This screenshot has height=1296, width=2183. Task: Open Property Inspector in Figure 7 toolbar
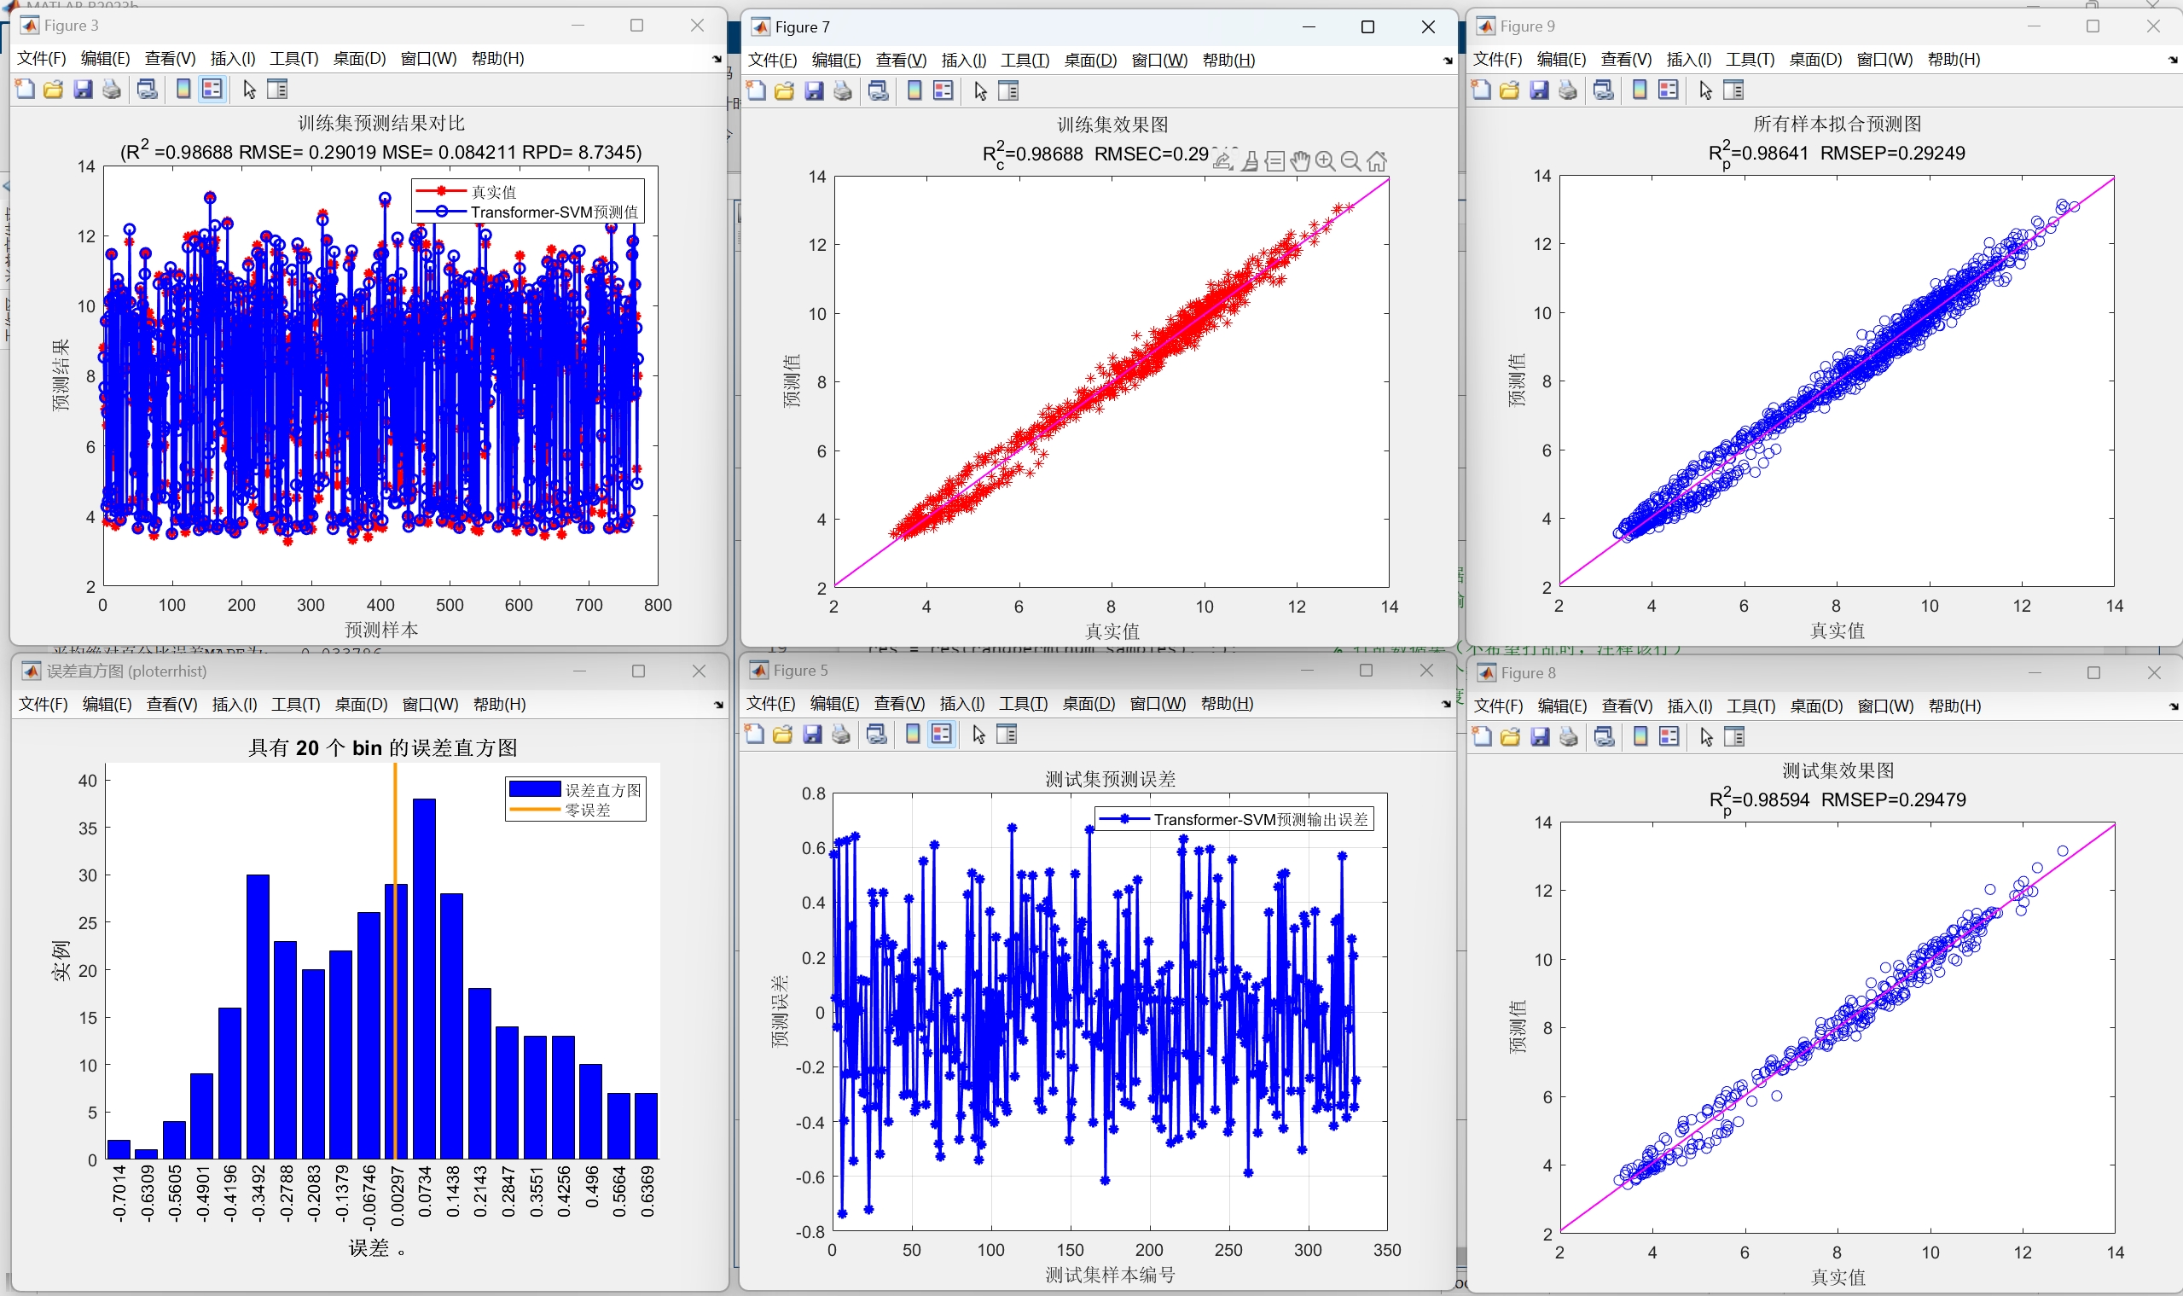[x=1008, y=90]
